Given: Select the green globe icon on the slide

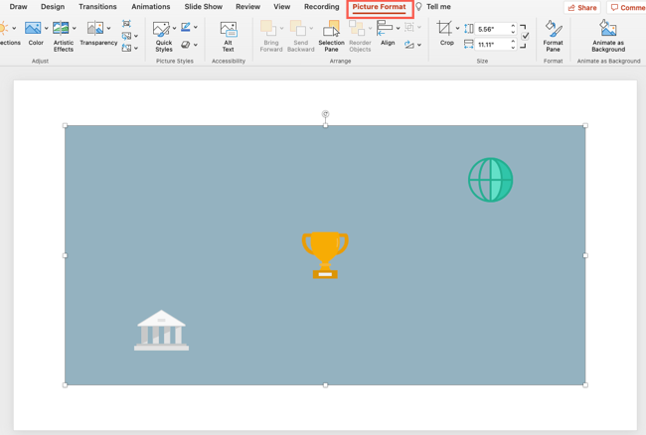Looking at the screenshot, I should [490, 180].
